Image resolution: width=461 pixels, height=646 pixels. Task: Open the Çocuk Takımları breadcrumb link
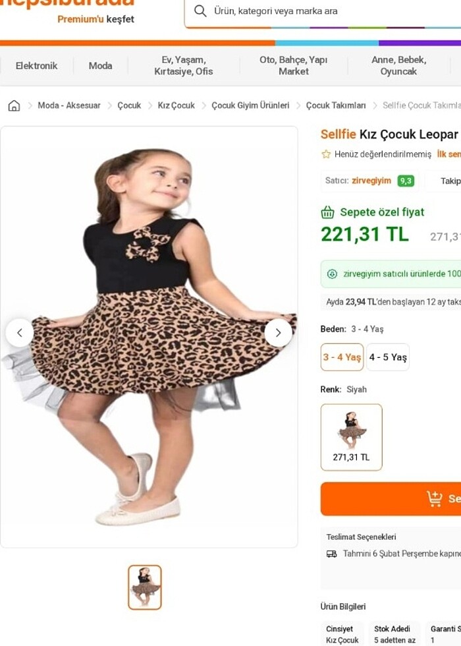[x=336, y=105]
